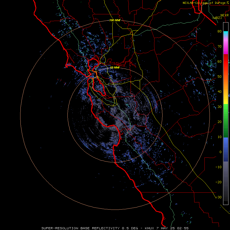Viewport: 230px width, 230px height.
Task: Click the cyan top segment of color bar
Action: coord(226,33)
